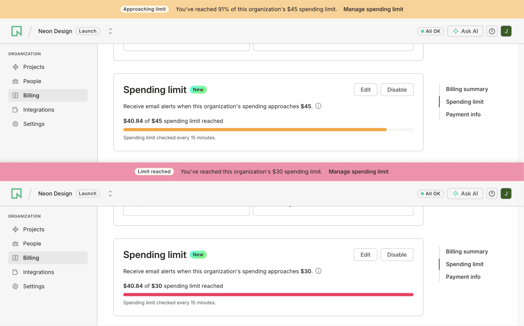This screenshot has width=524, height=326.
Task: Click the Limit reached badge in pink banner
Action: point(154,172)
